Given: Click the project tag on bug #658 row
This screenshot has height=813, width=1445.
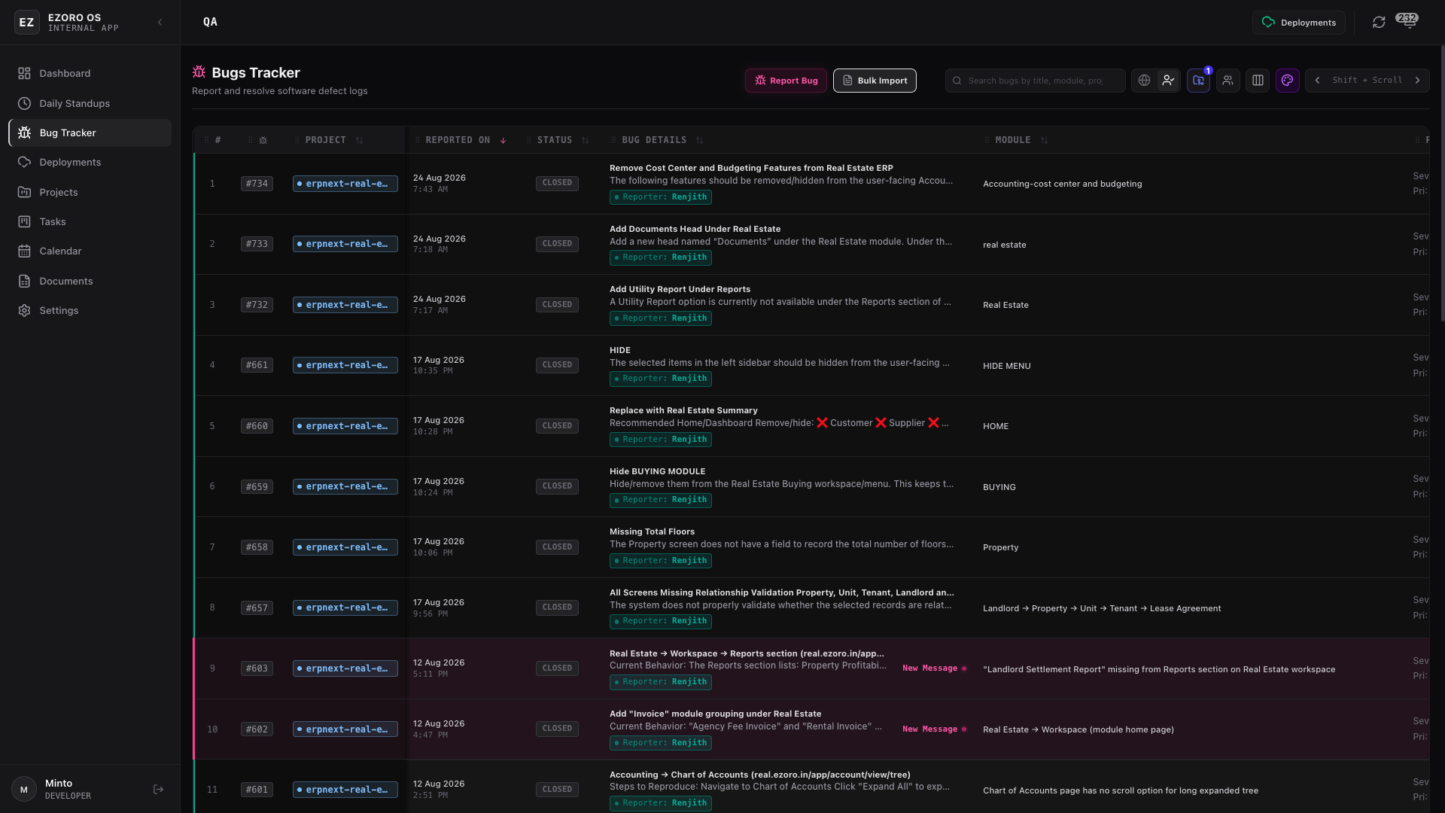Looking at the screenshot, I should [345, 547].
